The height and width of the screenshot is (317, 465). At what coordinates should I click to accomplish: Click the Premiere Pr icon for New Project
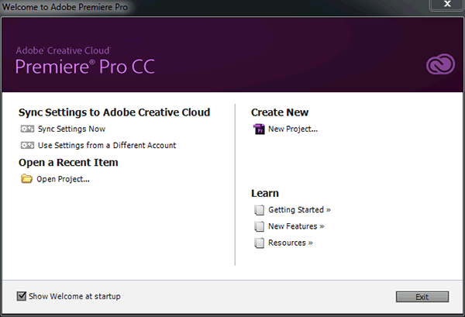point(259,129)
